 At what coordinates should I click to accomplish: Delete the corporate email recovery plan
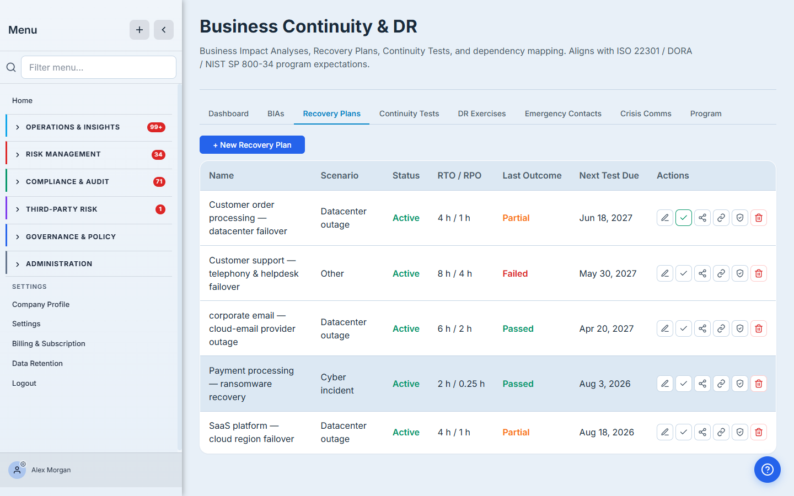pos(759,328)
